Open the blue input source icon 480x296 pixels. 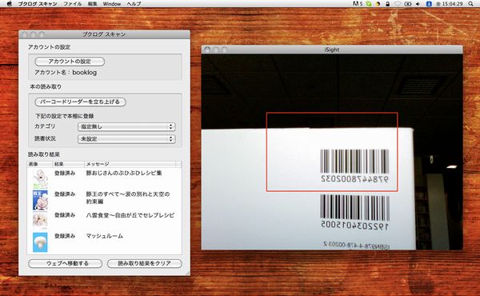(429, 4)
